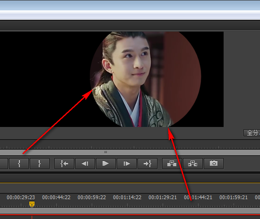Step back one frame

click(85, 164)
